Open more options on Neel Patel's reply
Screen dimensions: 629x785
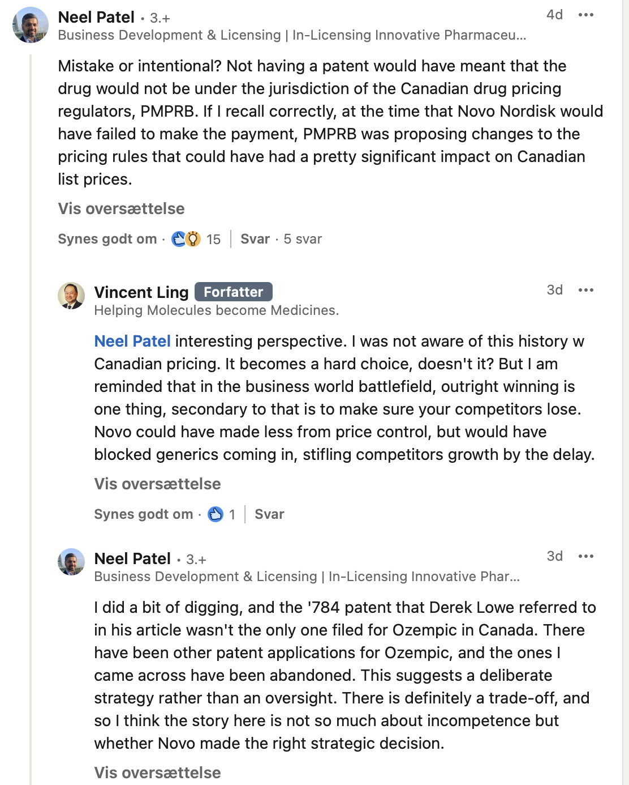click(x=586, y=556)
